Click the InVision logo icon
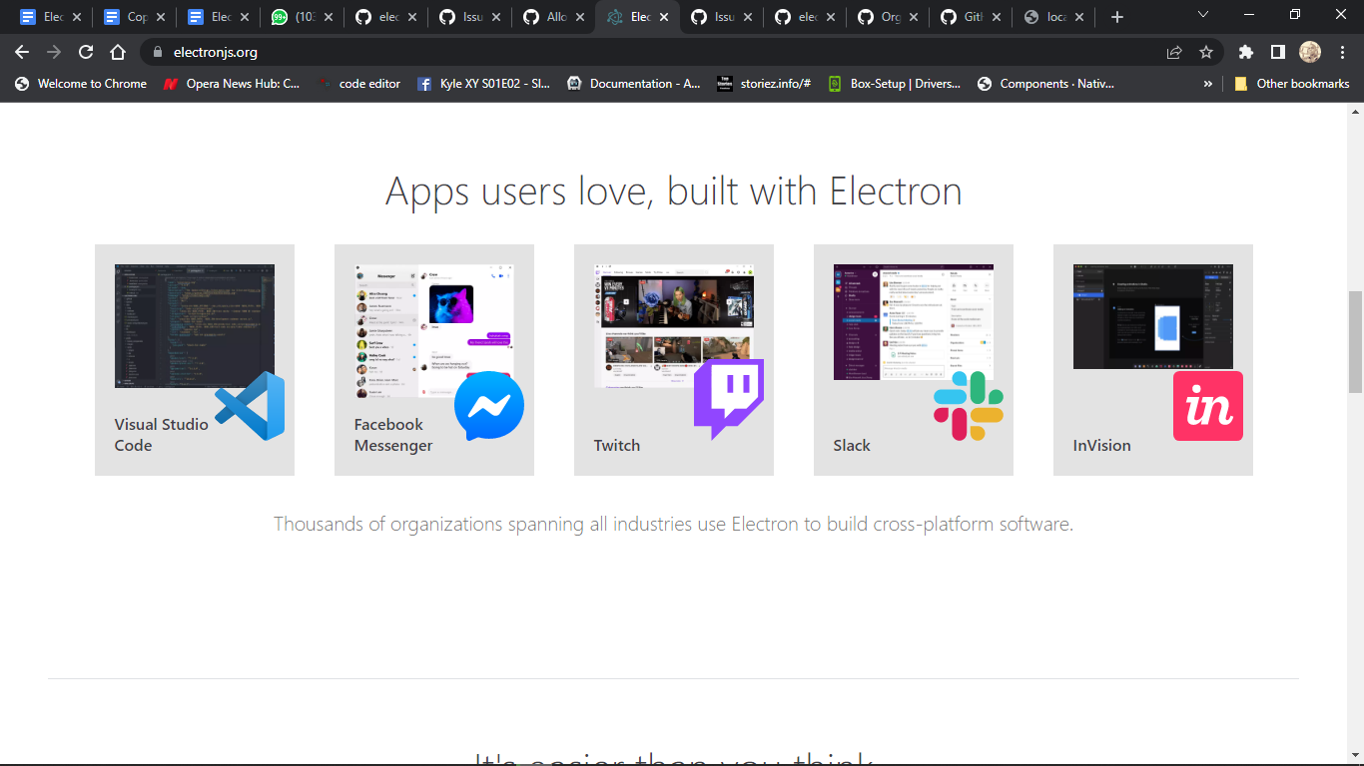This screenshot has width=1364, height=766. click(1208, 406)
